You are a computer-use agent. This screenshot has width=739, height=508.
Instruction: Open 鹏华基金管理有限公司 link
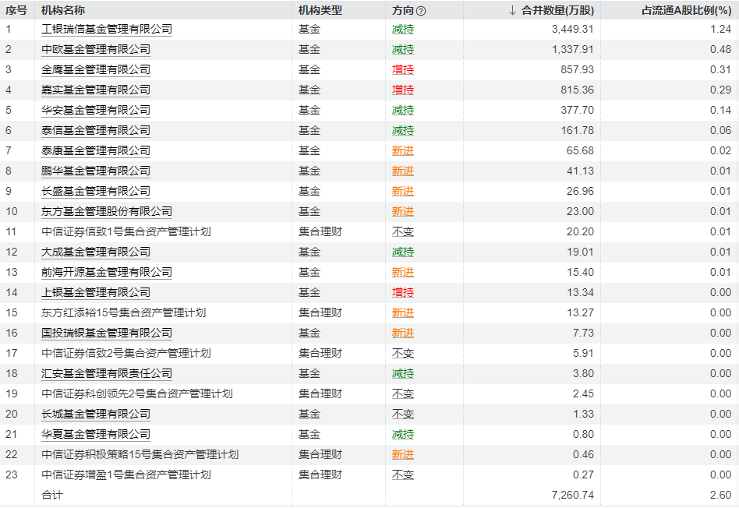pyautogui.click(x=96, y=171)
